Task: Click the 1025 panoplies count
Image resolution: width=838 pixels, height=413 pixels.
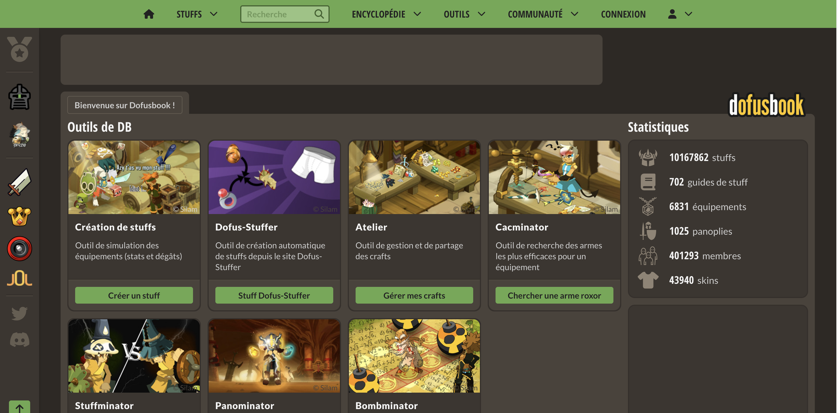Action: [x=700, y=231]
